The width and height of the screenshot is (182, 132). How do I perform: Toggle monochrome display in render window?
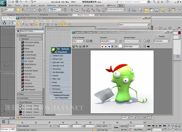point(116,46)
